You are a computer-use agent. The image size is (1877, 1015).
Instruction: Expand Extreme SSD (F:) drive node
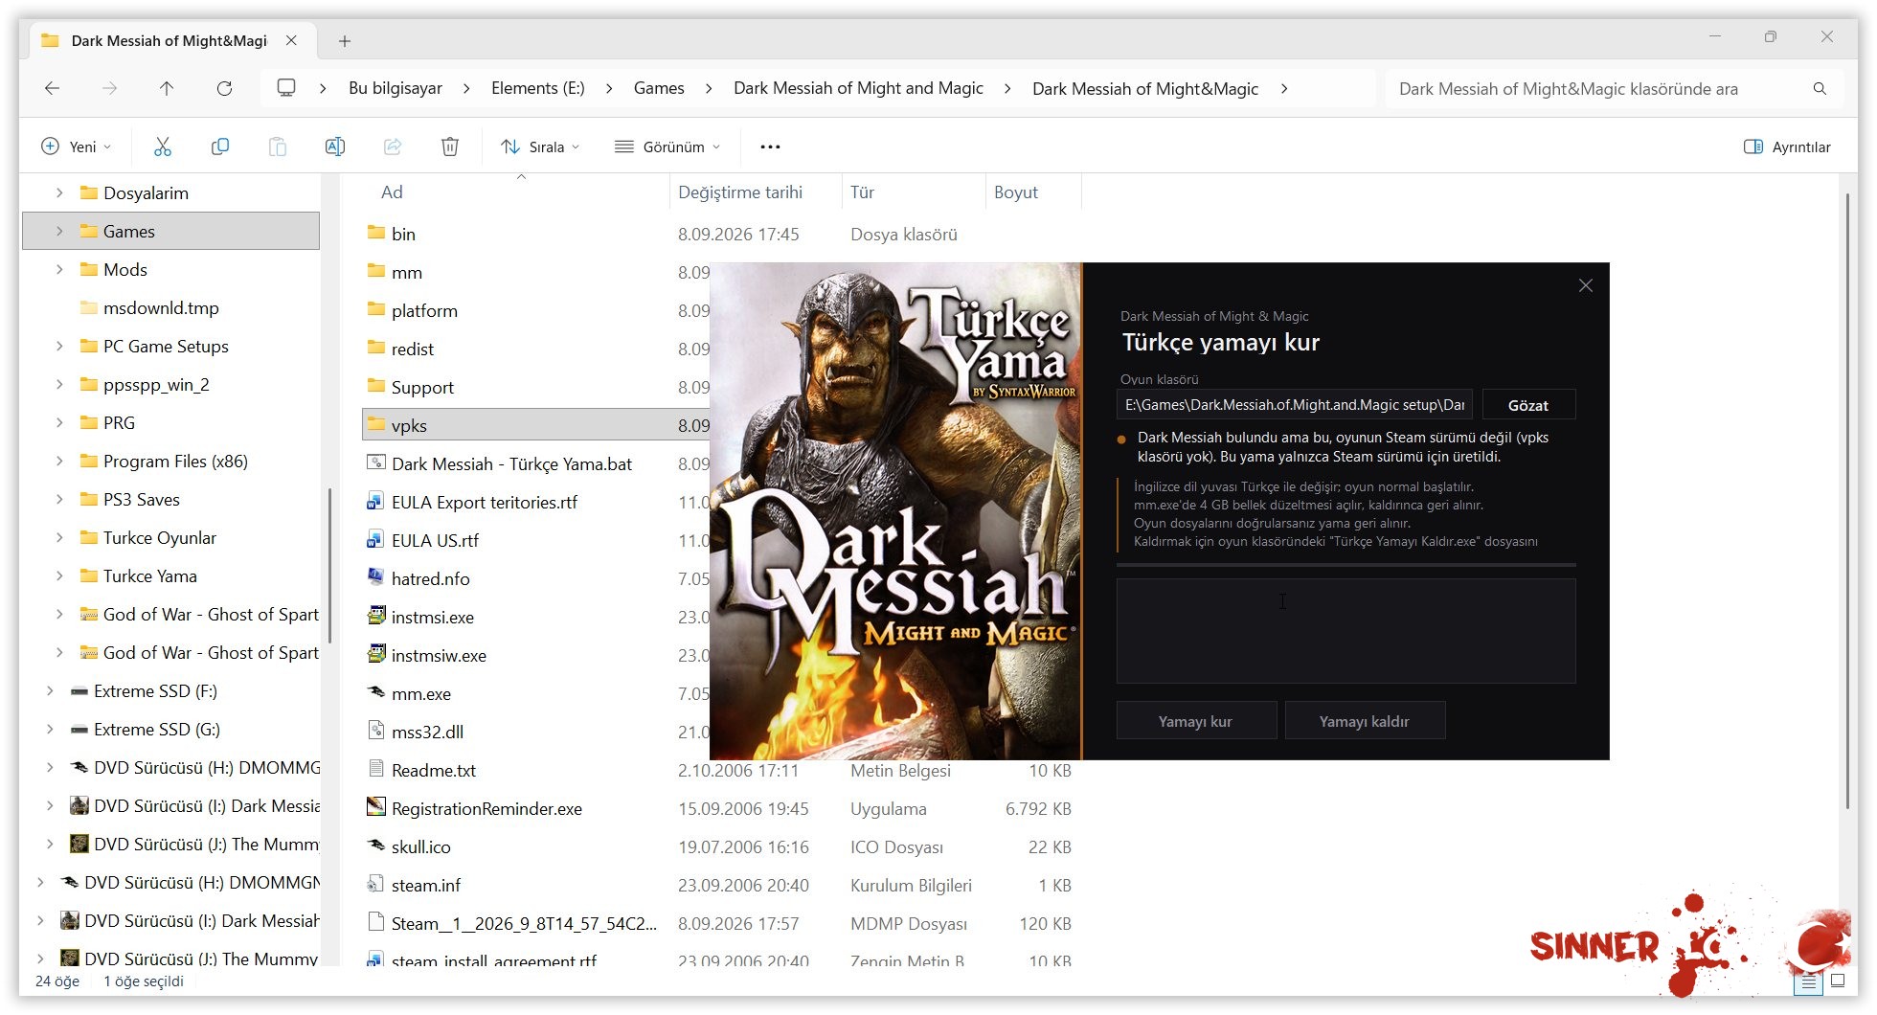[x=50, y=690]
